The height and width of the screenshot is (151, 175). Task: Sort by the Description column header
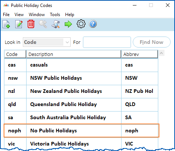pyautogui.click(x=74, y=54)
